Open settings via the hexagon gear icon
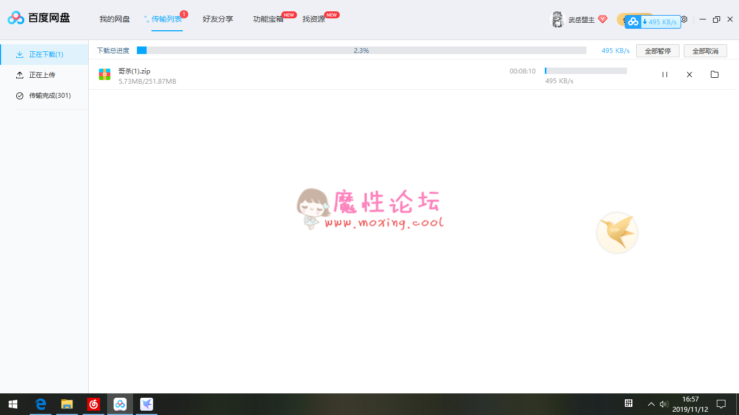 point(684,19)
